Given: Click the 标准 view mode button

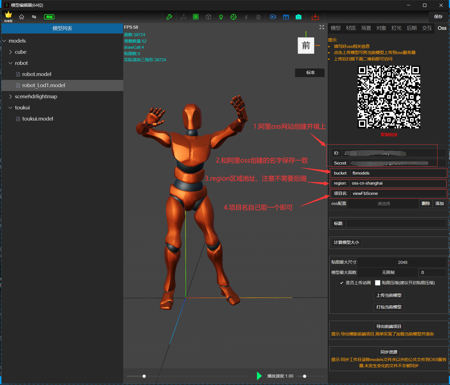Looking at the screenshot, I should [310, 73].
